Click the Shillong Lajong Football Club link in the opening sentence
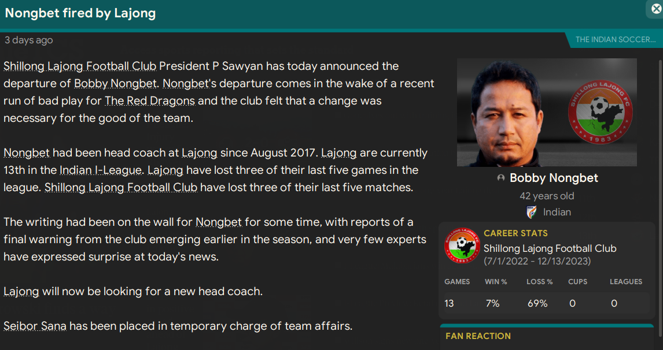 point(80,66)
